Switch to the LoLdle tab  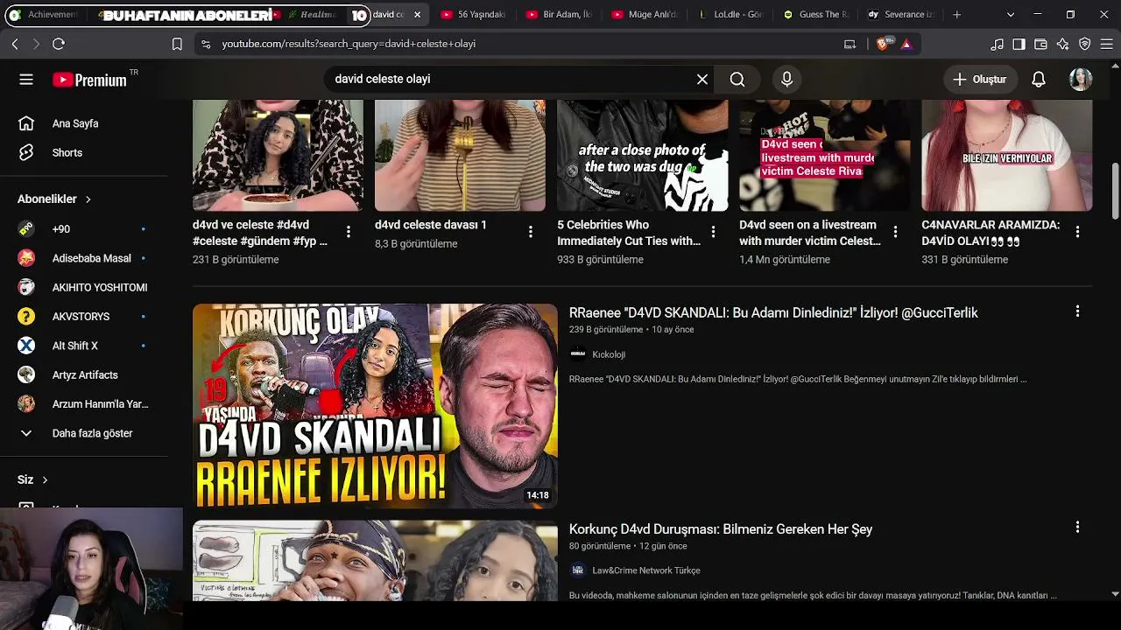coord(732,15)
